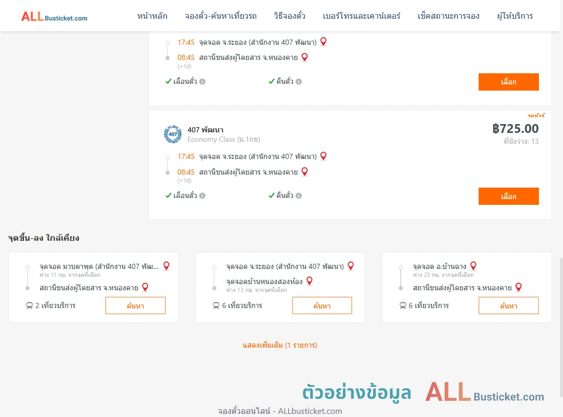
Task: Search the มาบตาพุด route with its ค้นหา button
Action: [136, 305]
